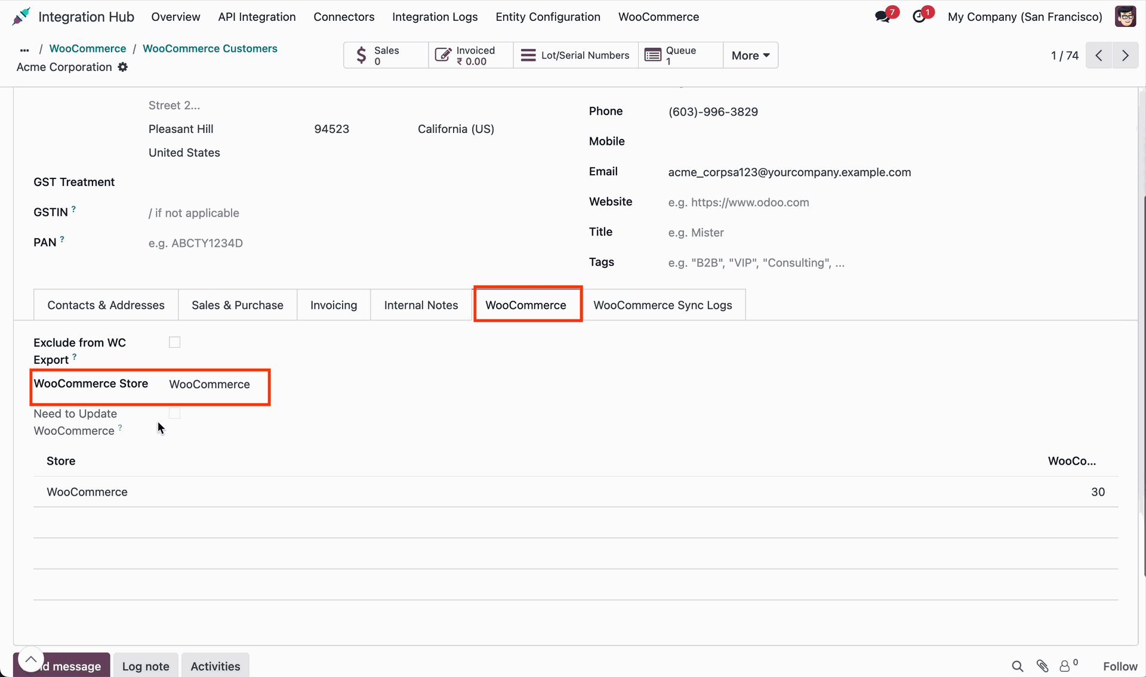Click the Log note button
This screenshot has width=1146, height=677.
click(x=146, y=666)
